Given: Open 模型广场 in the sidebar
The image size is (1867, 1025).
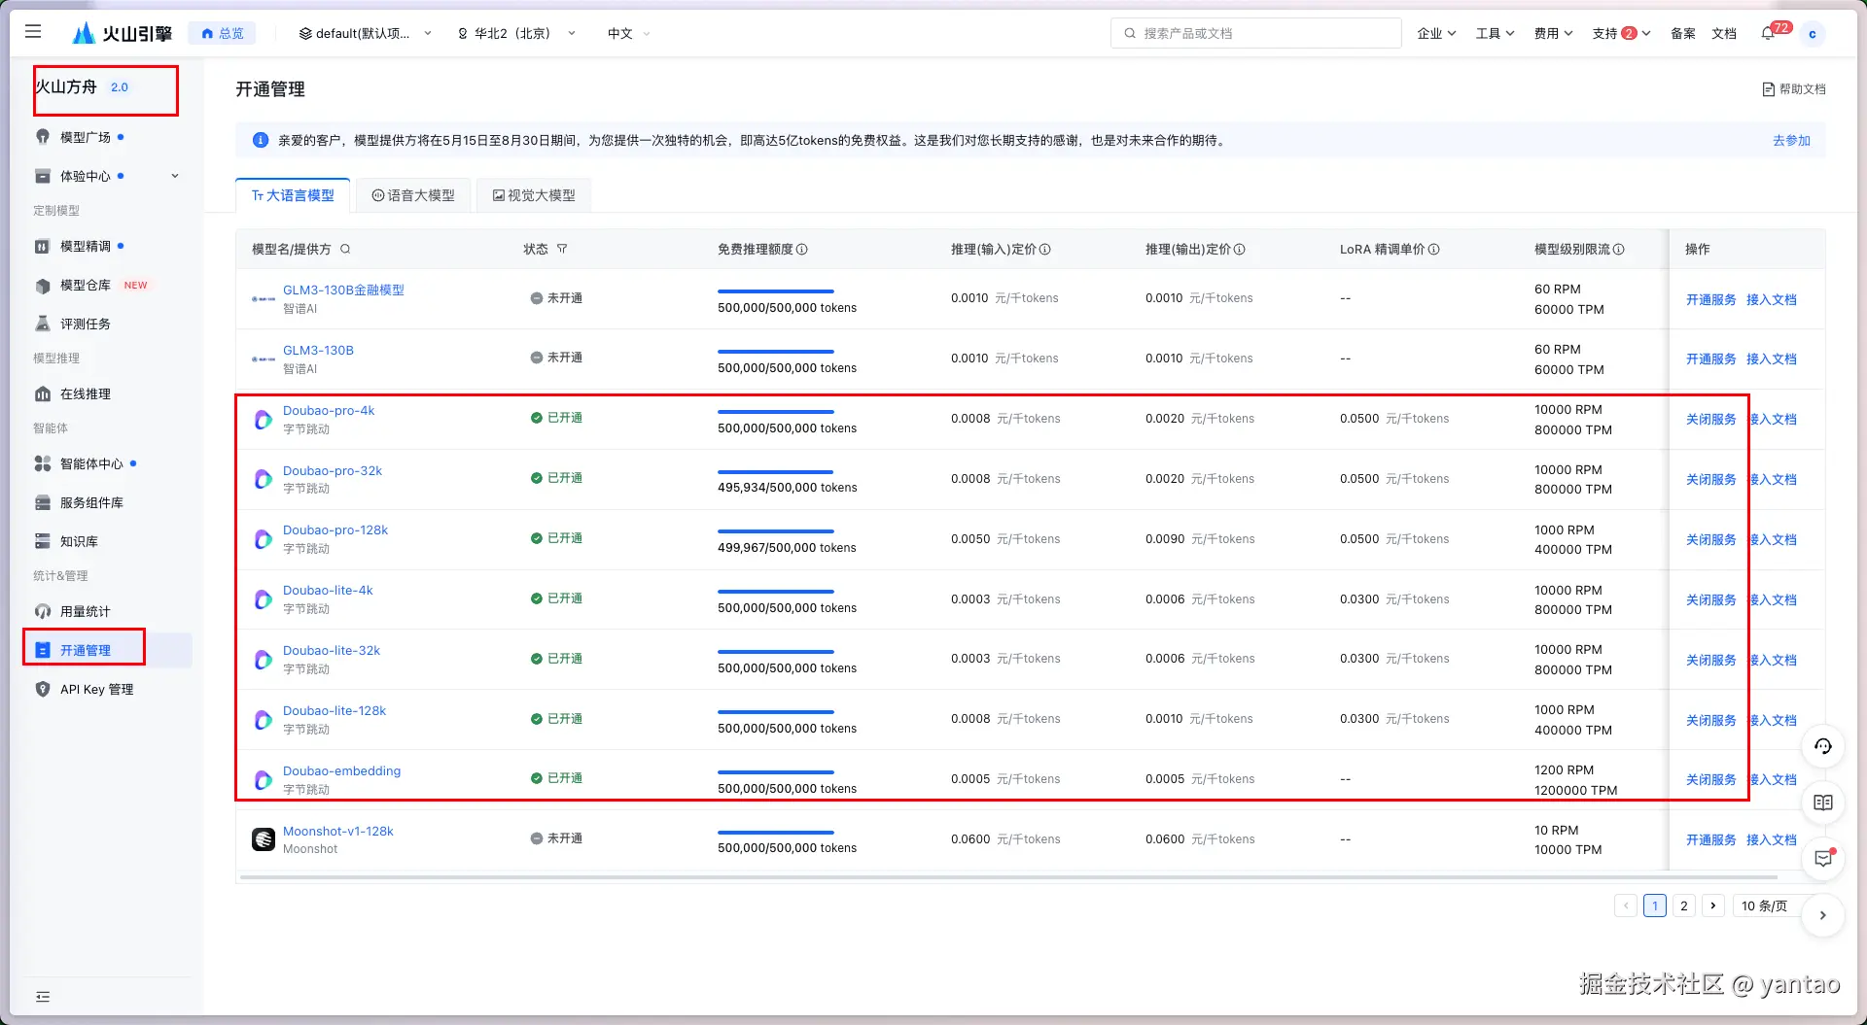Looking at the screenshot, I should (x=86, y=137).
